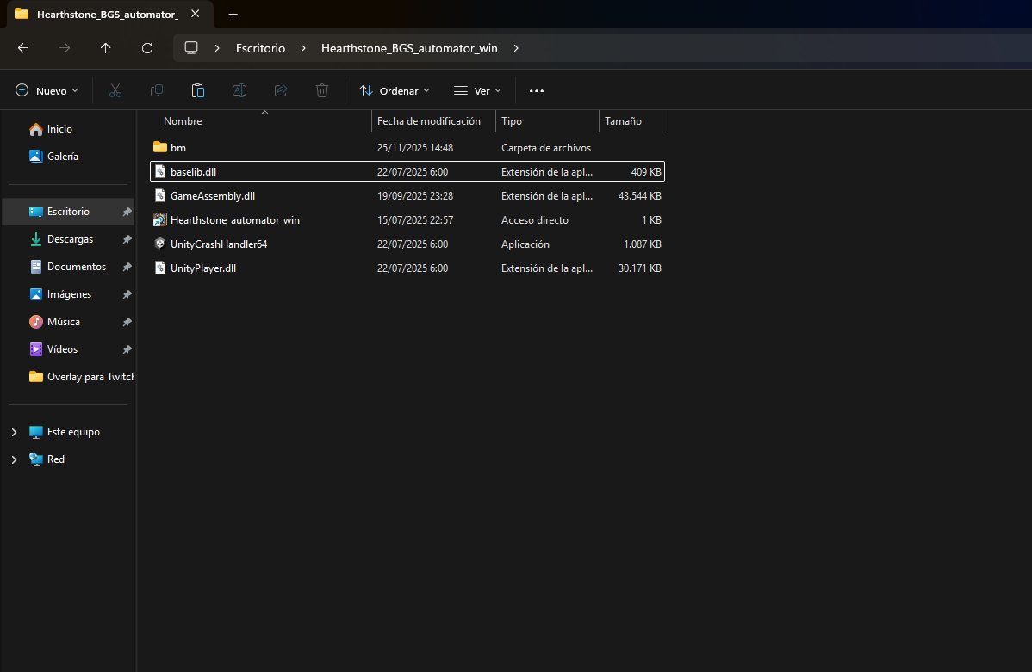Click the 43.544 KB size cell
This screenshot has height=672, width=1032.
coord(640,196)
